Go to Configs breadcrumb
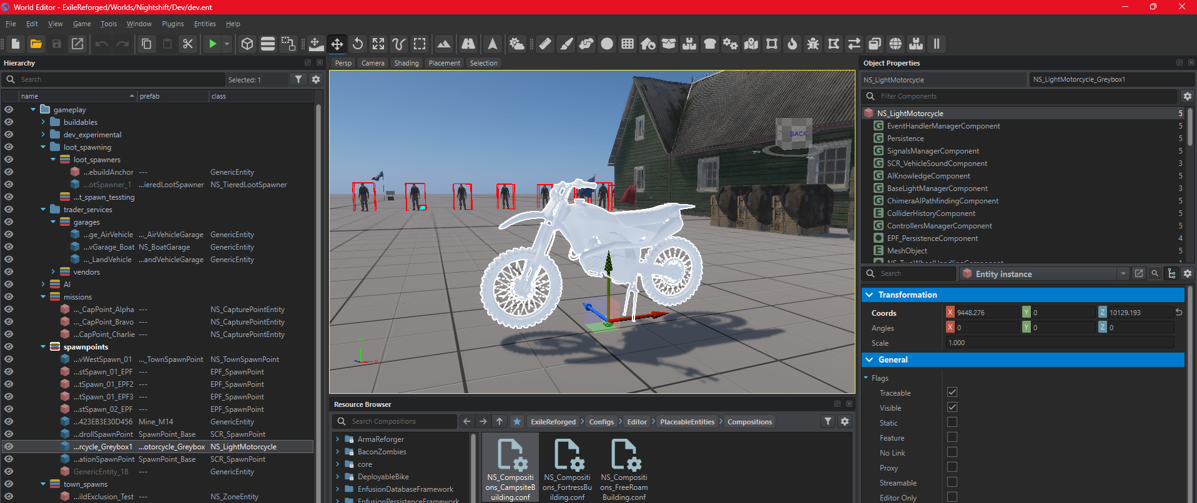The height and width of the screenshot is (503, 1197). coord(601,422)
